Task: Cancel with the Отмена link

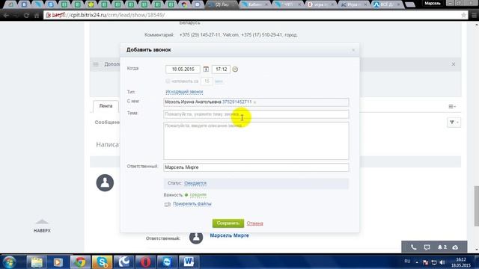Action: pyautogui.click(x=254, y=223)
